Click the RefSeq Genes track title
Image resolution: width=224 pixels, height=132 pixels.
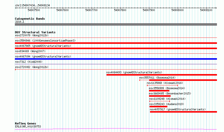[26, 123]
